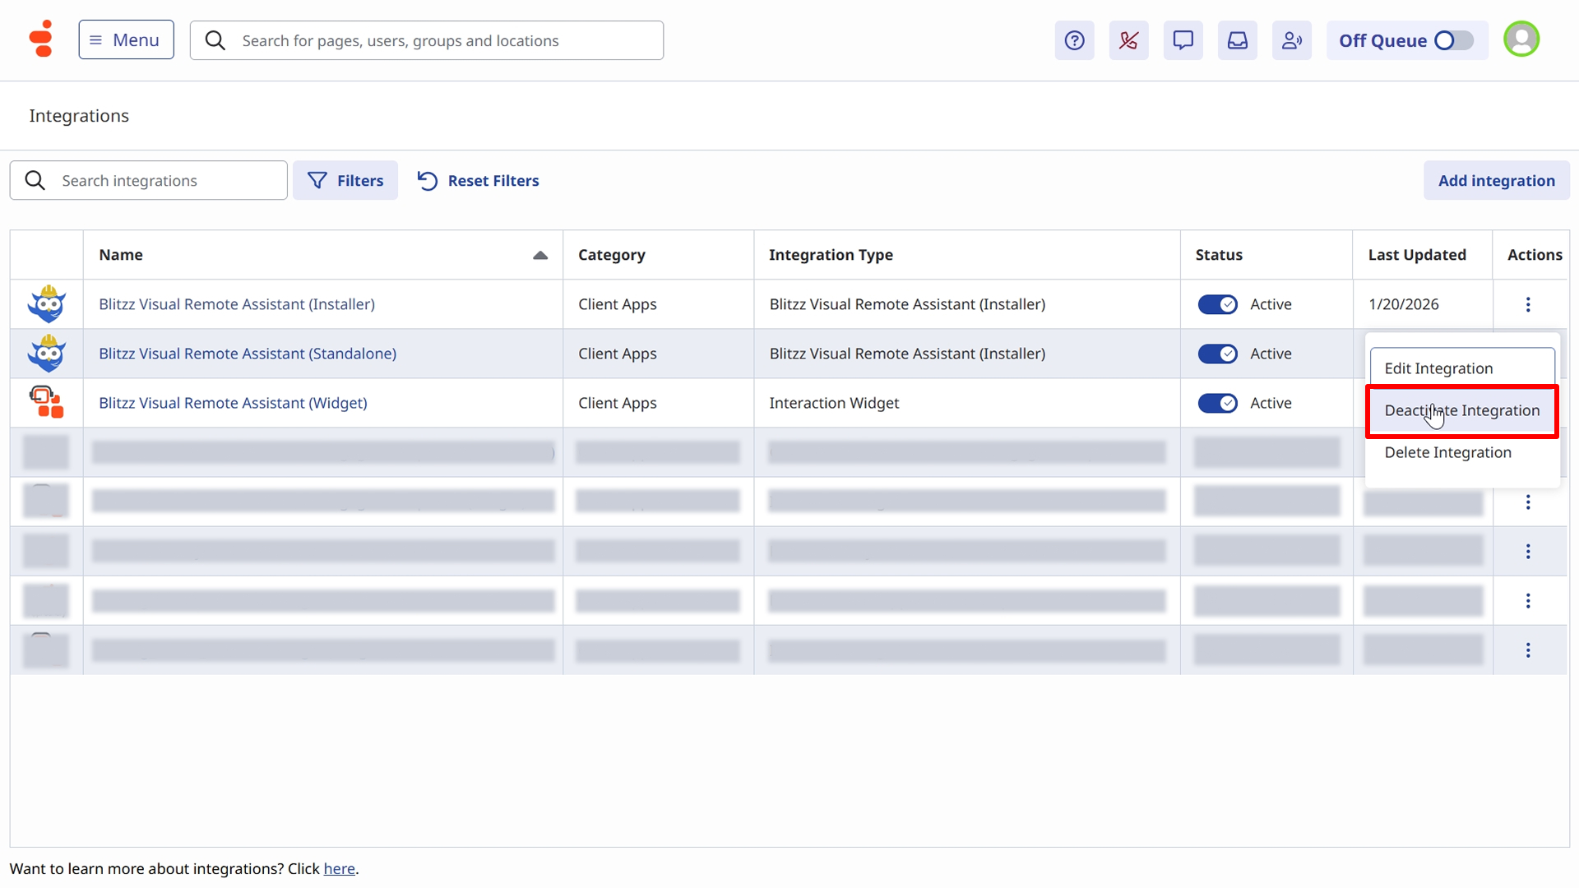Turn off Active switch for Widget integration

pos(1217,403)
